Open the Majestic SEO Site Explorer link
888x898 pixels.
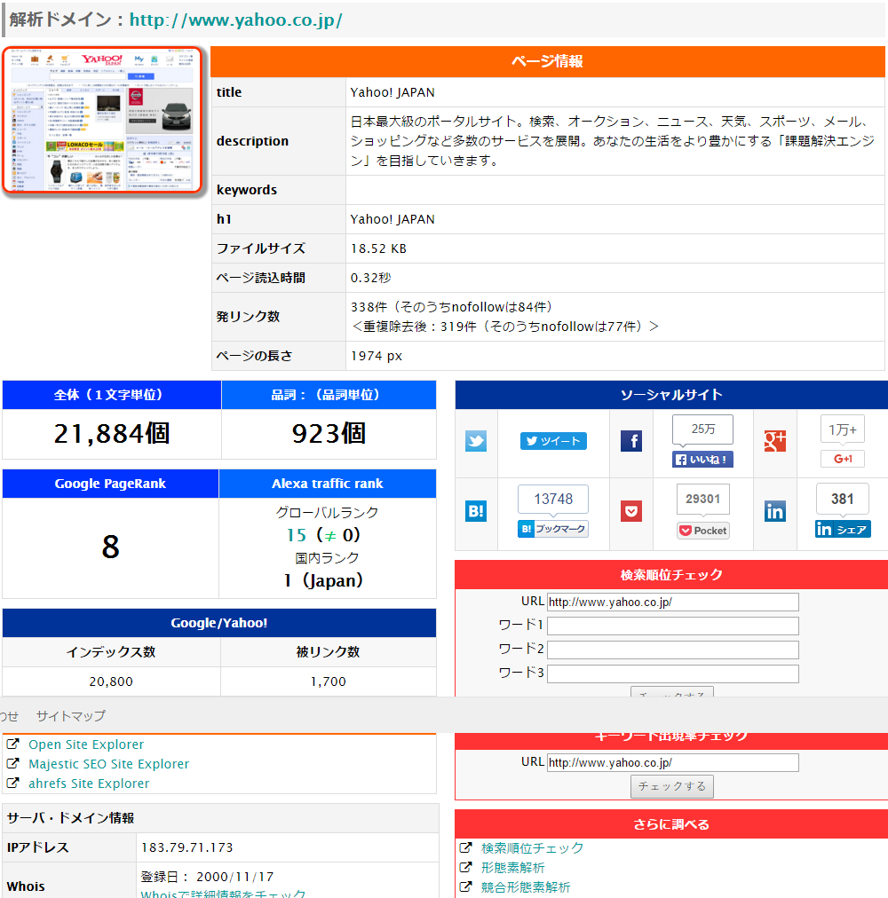pos(109,764)
